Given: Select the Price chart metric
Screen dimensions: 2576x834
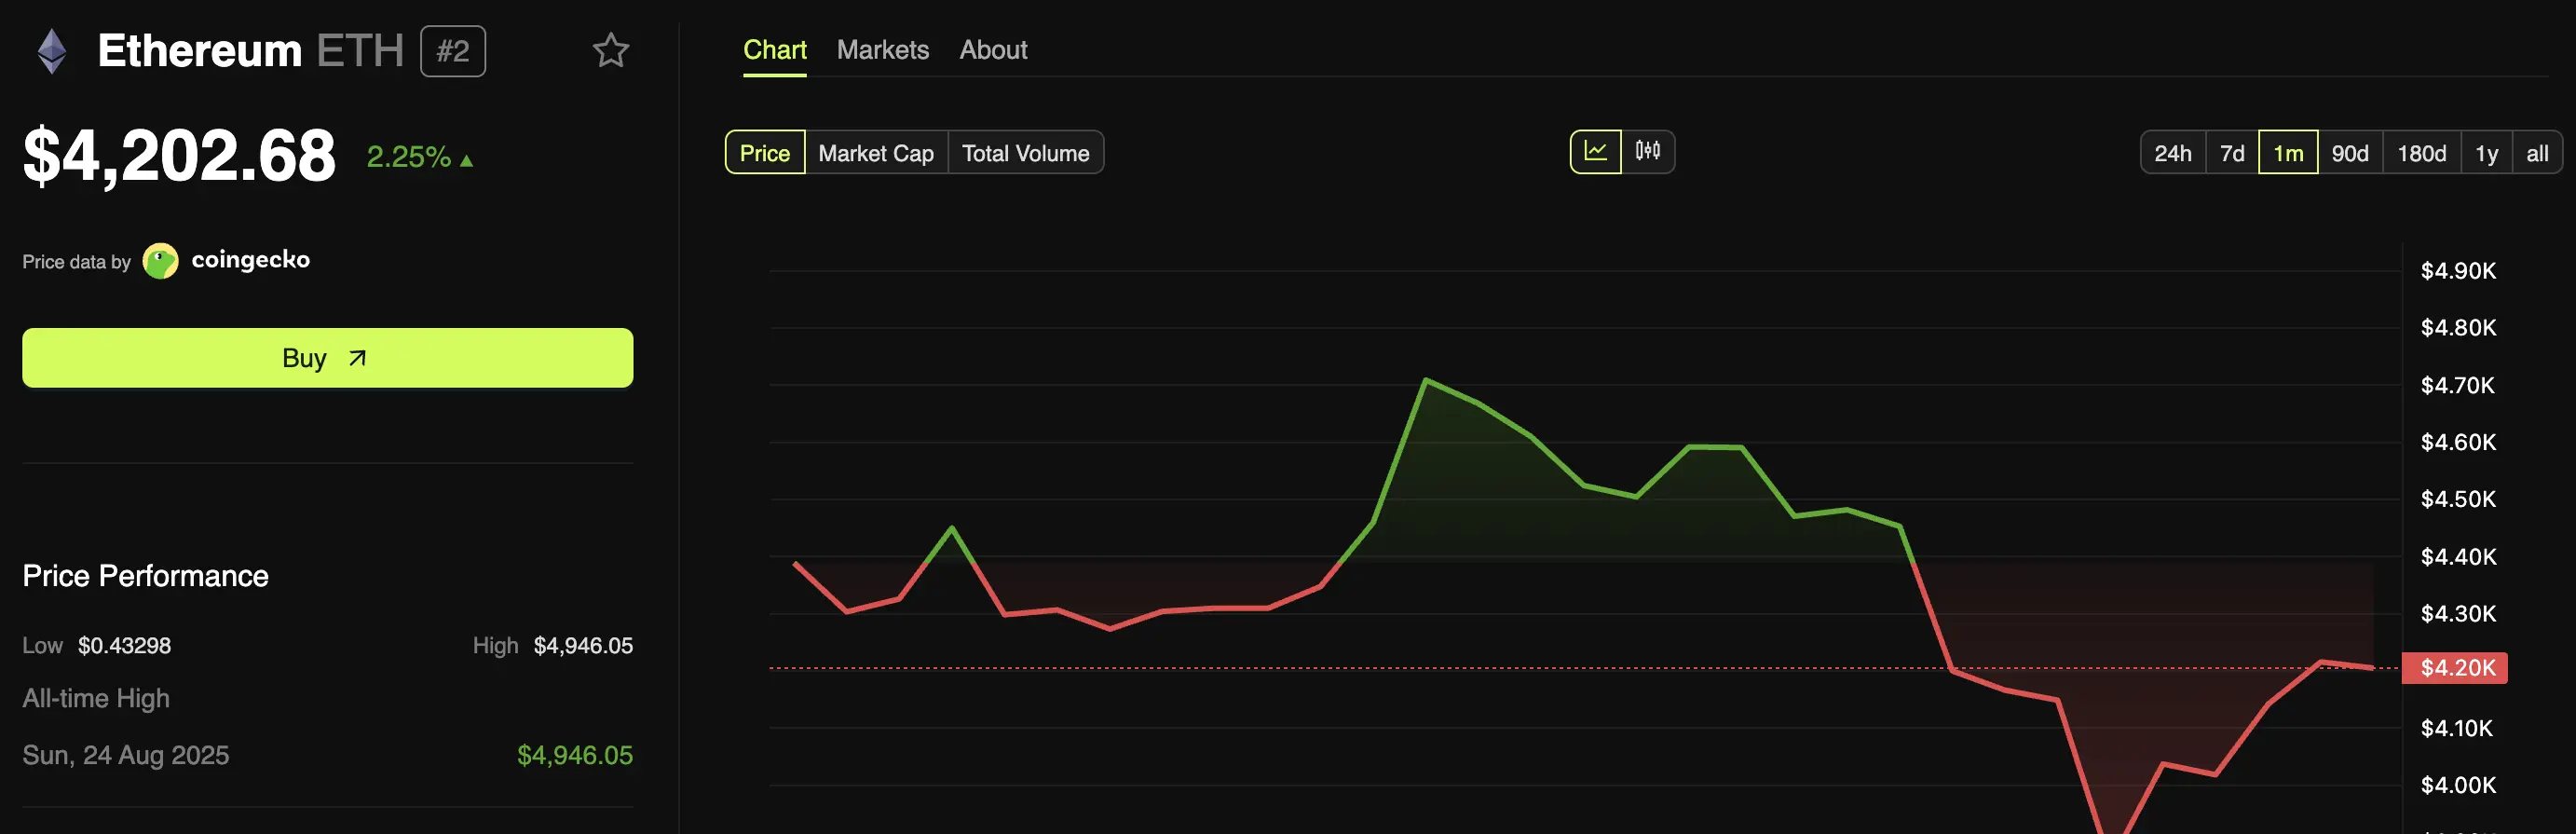Looking at the screenshot, I should pos(765,153).
